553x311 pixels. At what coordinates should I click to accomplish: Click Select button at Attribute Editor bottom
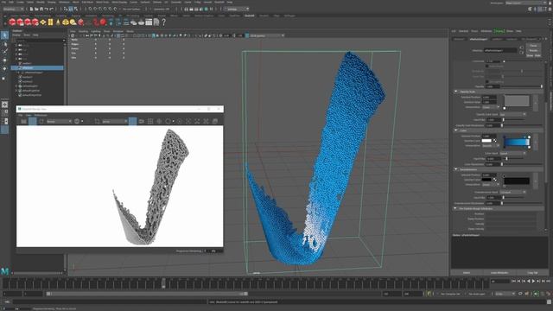coord(467,273)
